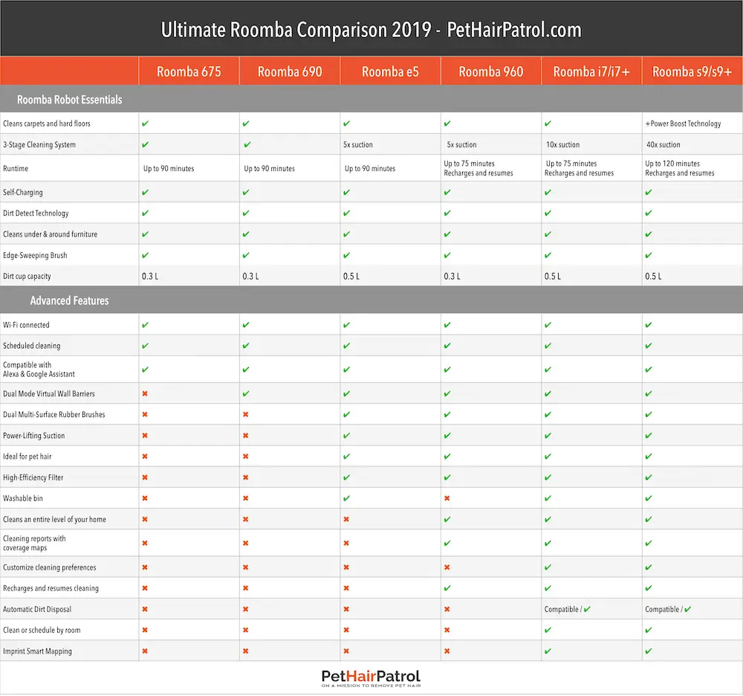This screenshot has width=743, height=696.
Task: Click Roomba 690 check mark for Dual Mode Virtual Wall Barriers
Action: 245,393
